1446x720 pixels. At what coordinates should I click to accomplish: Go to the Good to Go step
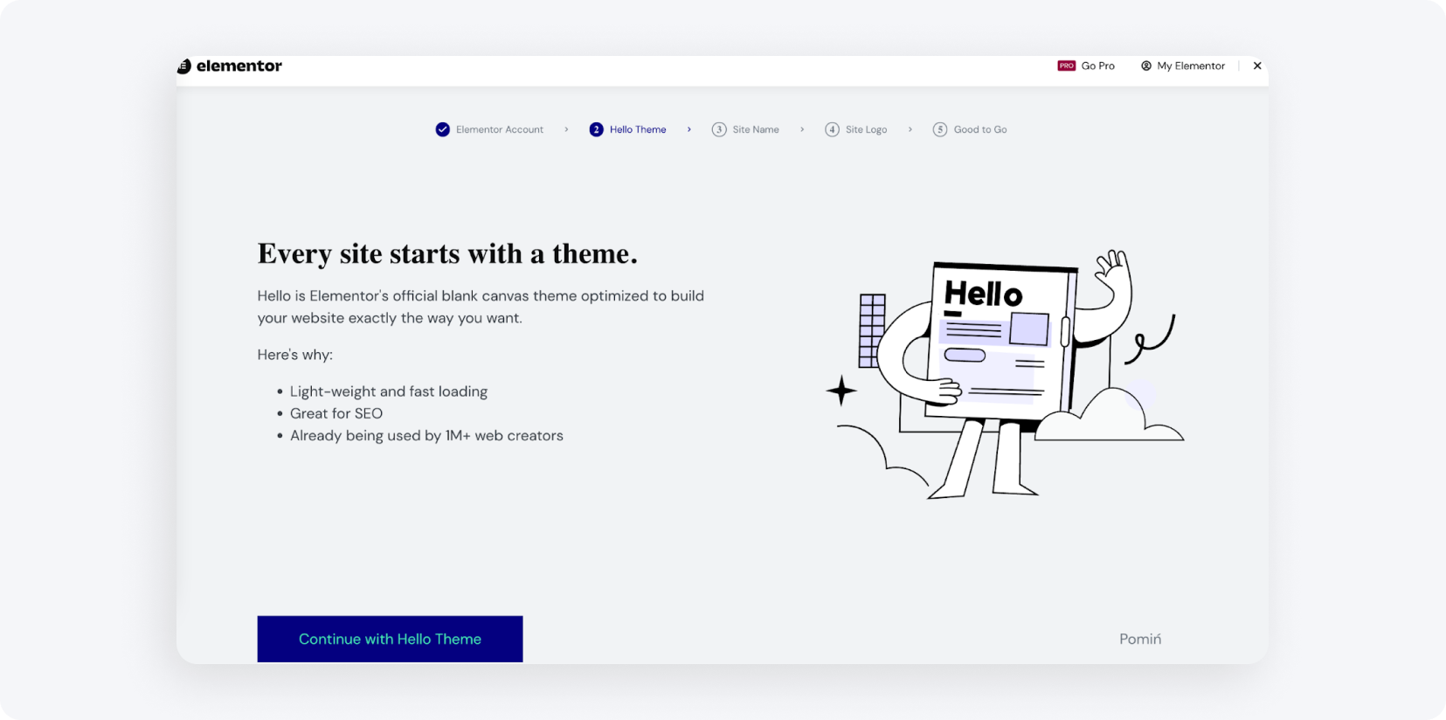(980, 129)
